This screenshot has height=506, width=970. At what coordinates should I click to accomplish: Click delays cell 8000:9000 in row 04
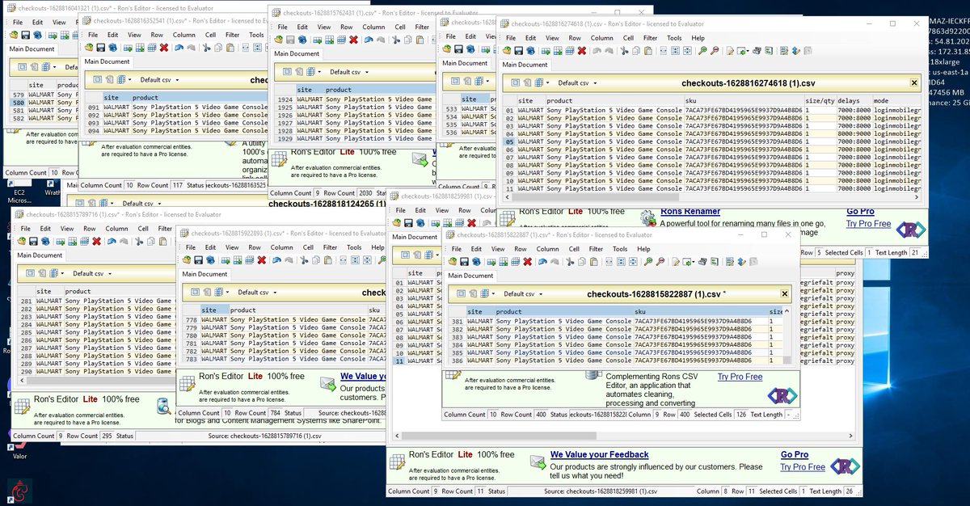pyautogui.click(x=854, y=133)
